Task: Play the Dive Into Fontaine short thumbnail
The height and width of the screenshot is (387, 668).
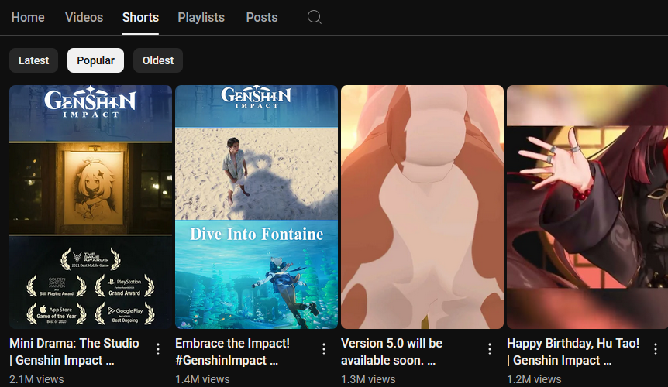Action: pos(257,207)
